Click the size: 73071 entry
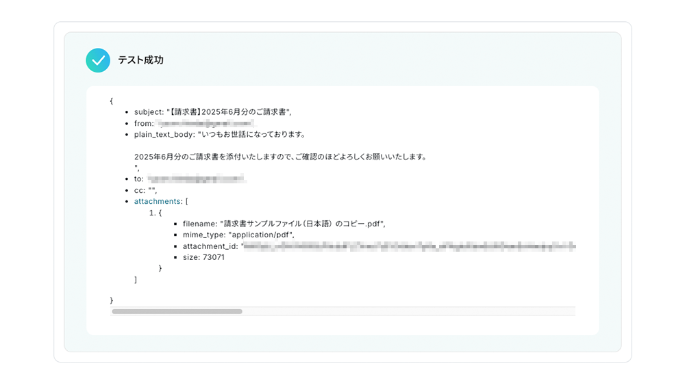The image size is (685, 381). (203, 257)
